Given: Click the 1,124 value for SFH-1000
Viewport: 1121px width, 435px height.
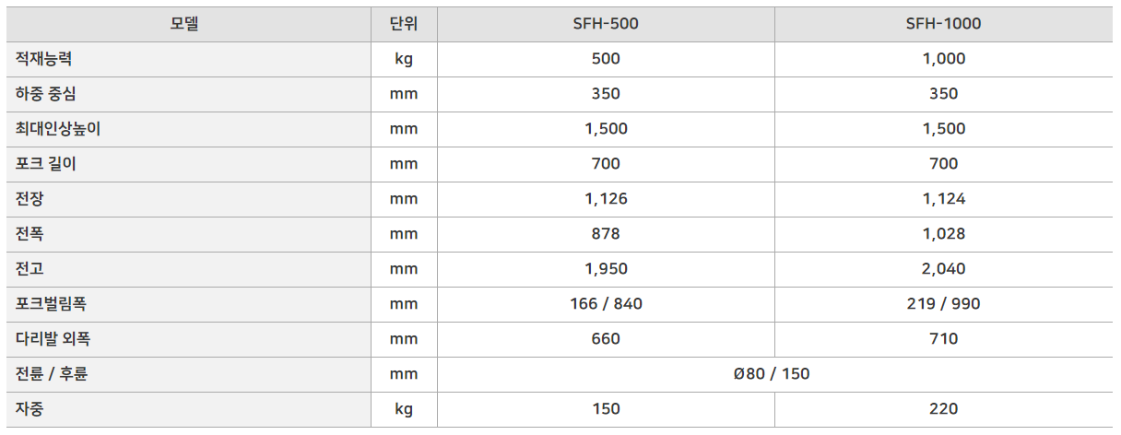Looking at the screenshot, I should [943, 199].
